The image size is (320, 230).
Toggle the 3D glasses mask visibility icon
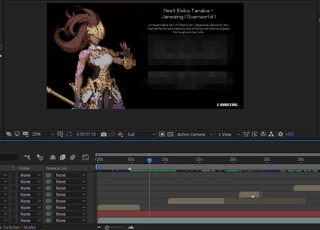[x=25, y=134]
